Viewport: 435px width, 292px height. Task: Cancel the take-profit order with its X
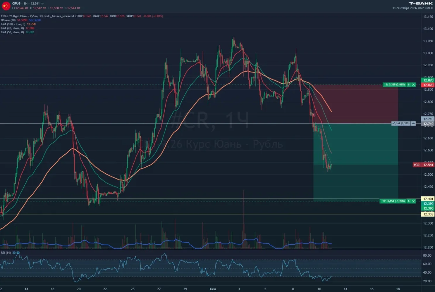413,201
